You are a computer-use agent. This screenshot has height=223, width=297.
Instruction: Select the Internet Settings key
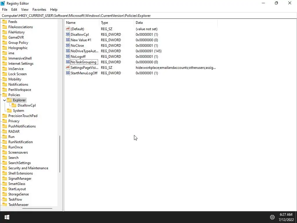pyautogui.click(x=21, y=64)
